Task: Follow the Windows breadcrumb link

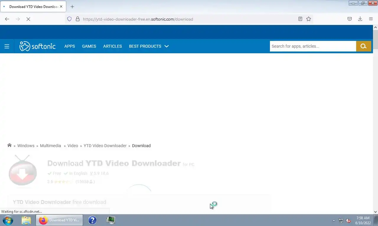Action: tap(26, 146)
